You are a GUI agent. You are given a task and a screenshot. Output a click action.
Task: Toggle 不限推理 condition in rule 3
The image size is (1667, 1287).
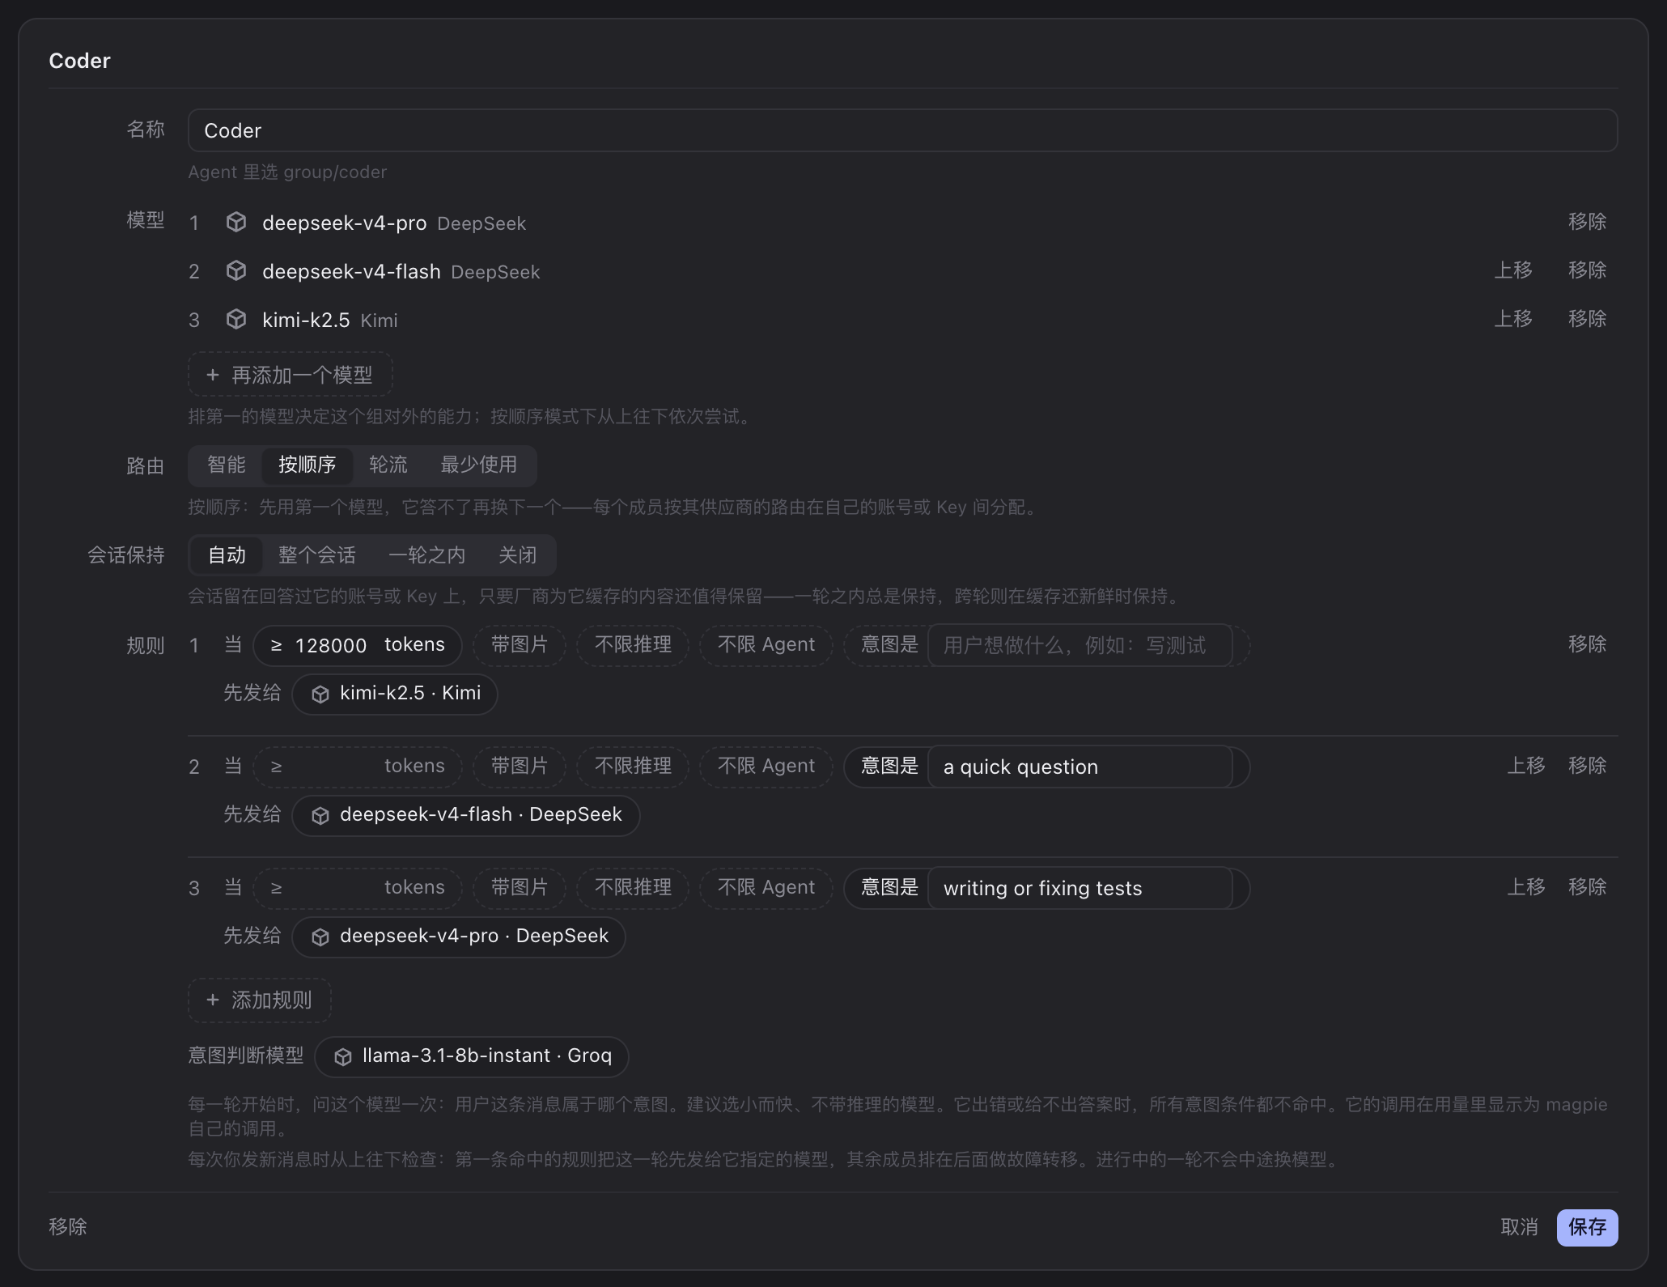click(633, 888)
